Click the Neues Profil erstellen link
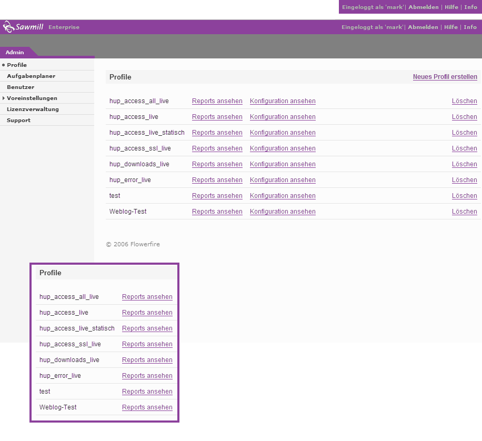Image resolution: width=482 pixels, height=441 pixels. pyautogui.click(x=445, y=77)
